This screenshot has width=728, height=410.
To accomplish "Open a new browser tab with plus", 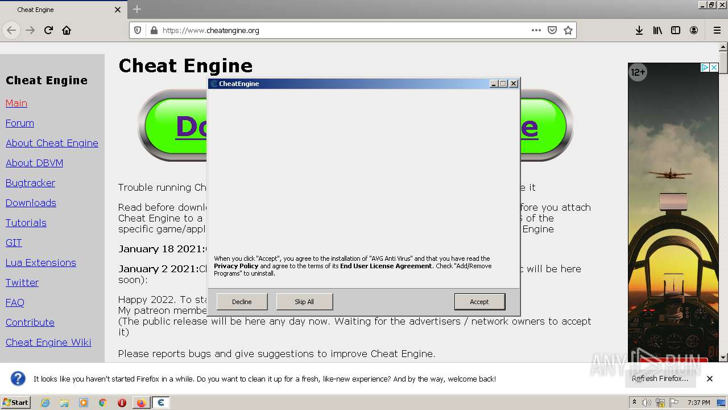I will click(x=136, y=9).
